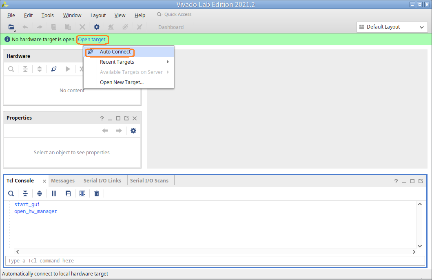Click Run trigger play icon in Hardware panel
This screenshot has width=432, height=280.
click(x=68, y=69)
